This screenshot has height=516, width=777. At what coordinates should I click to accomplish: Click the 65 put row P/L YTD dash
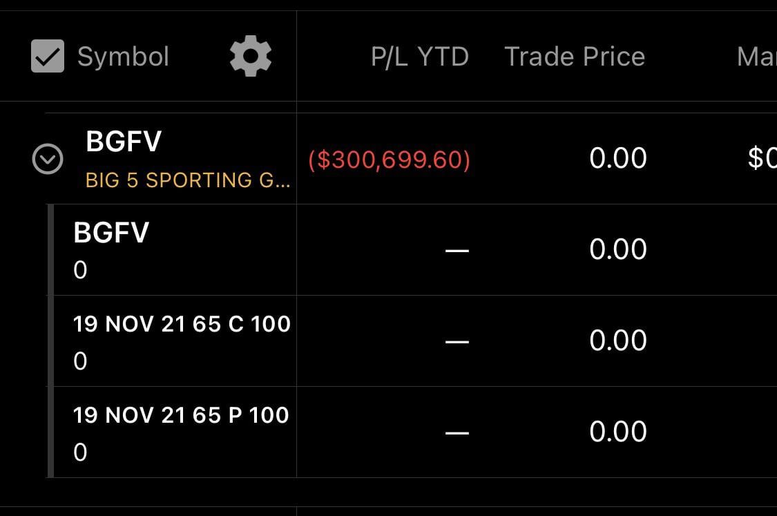tap(457, 432)
